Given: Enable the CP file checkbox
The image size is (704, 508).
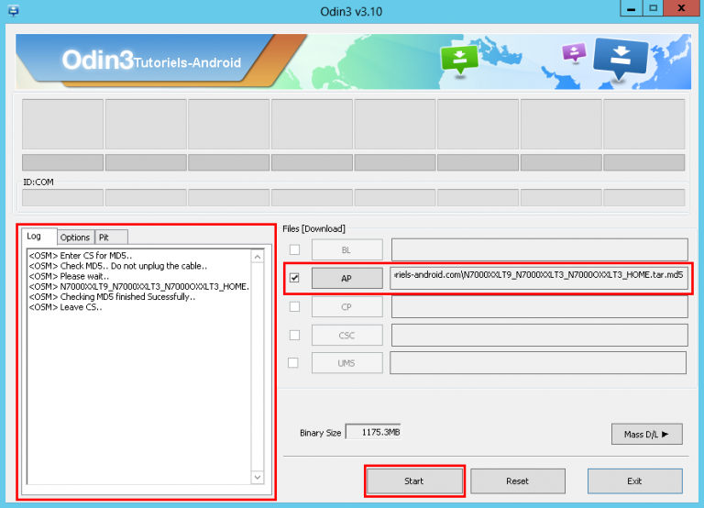Looking at the screenshot, I should click(x=294, y=306).
